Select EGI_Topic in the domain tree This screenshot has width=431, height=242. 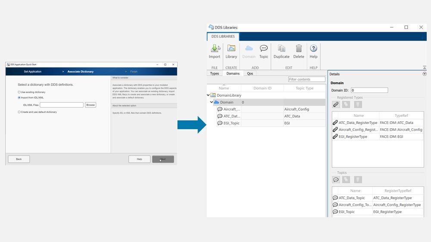pyautogui.click(x=271, y=123)
